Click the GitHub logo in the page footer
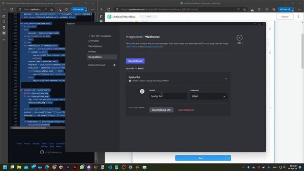This screenshot has width=304, height=171. [x=42, y=152]
